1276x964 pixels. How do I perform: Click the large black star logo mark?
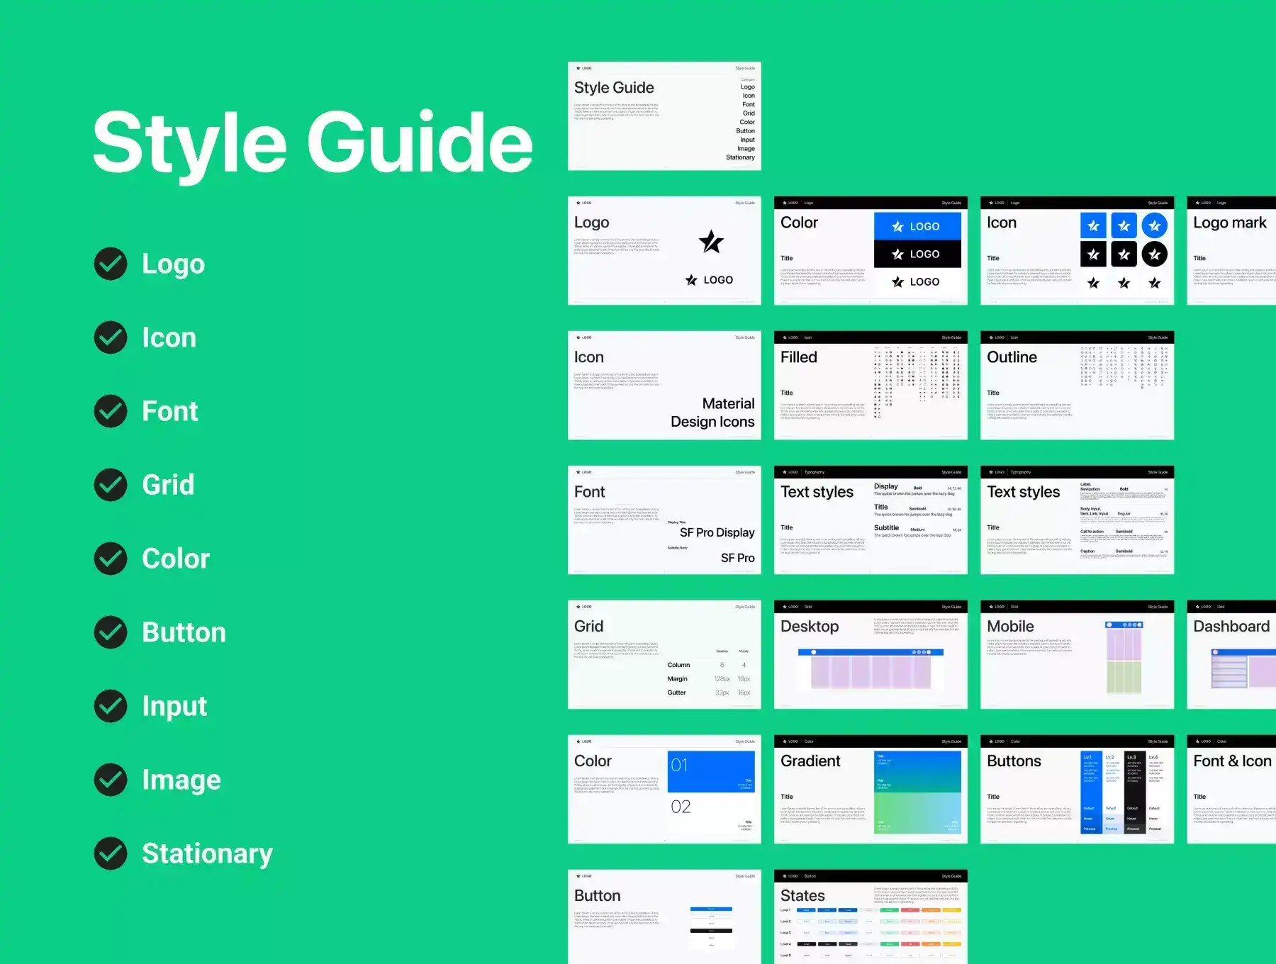click(711, 242)
